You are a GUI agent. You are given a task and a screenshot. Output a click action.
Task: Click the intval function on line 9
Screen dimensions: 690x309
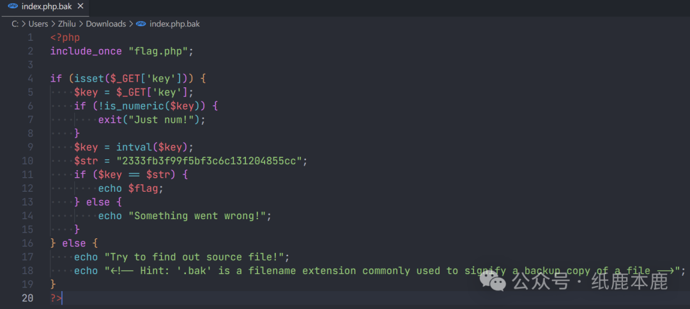(134, 147)
